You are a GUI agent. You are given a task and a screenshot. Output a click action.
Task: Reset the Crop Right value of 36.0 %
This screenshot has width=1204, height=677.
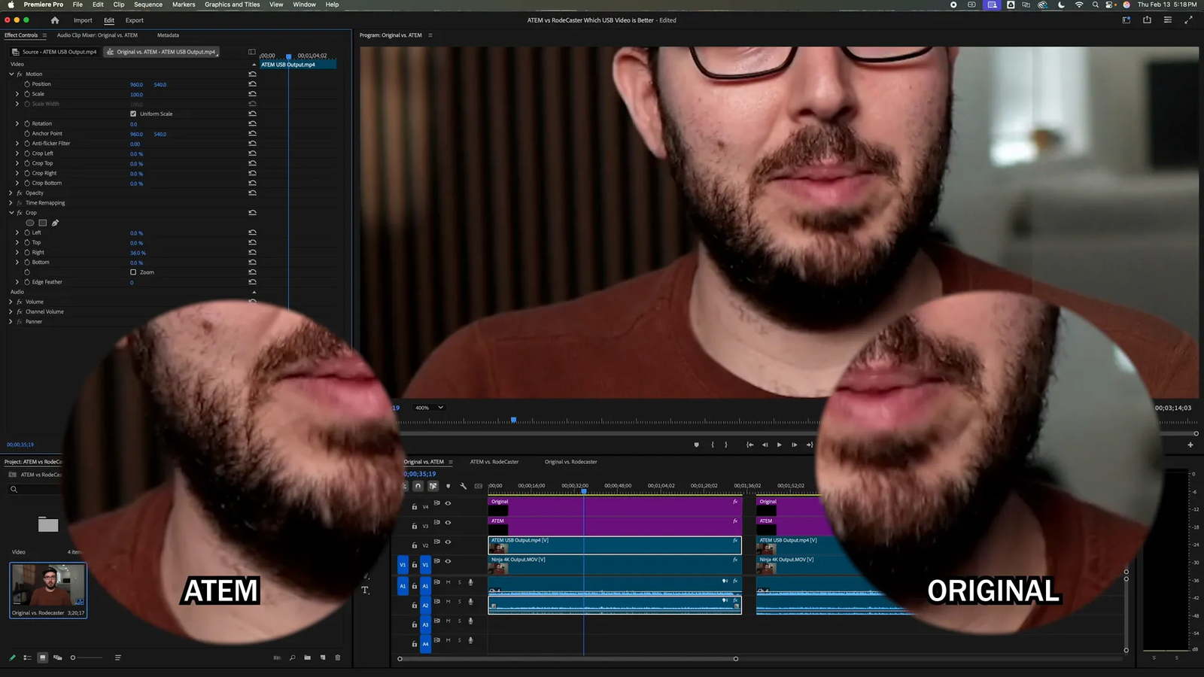coord(252,252)
